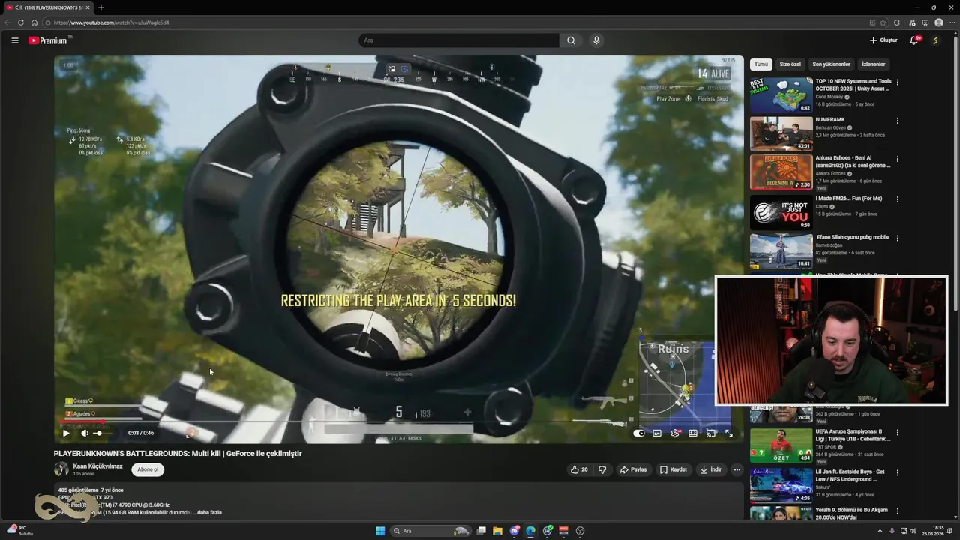Open the YouTube hamburger guide menu
Viewport: 960px width, 540px height.
[14, 40]
